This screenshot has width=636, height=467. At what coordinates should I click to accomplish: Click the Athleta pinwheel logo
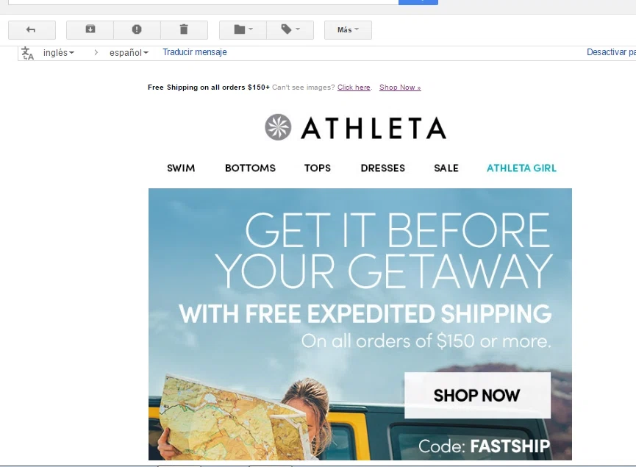click(278, 127)
